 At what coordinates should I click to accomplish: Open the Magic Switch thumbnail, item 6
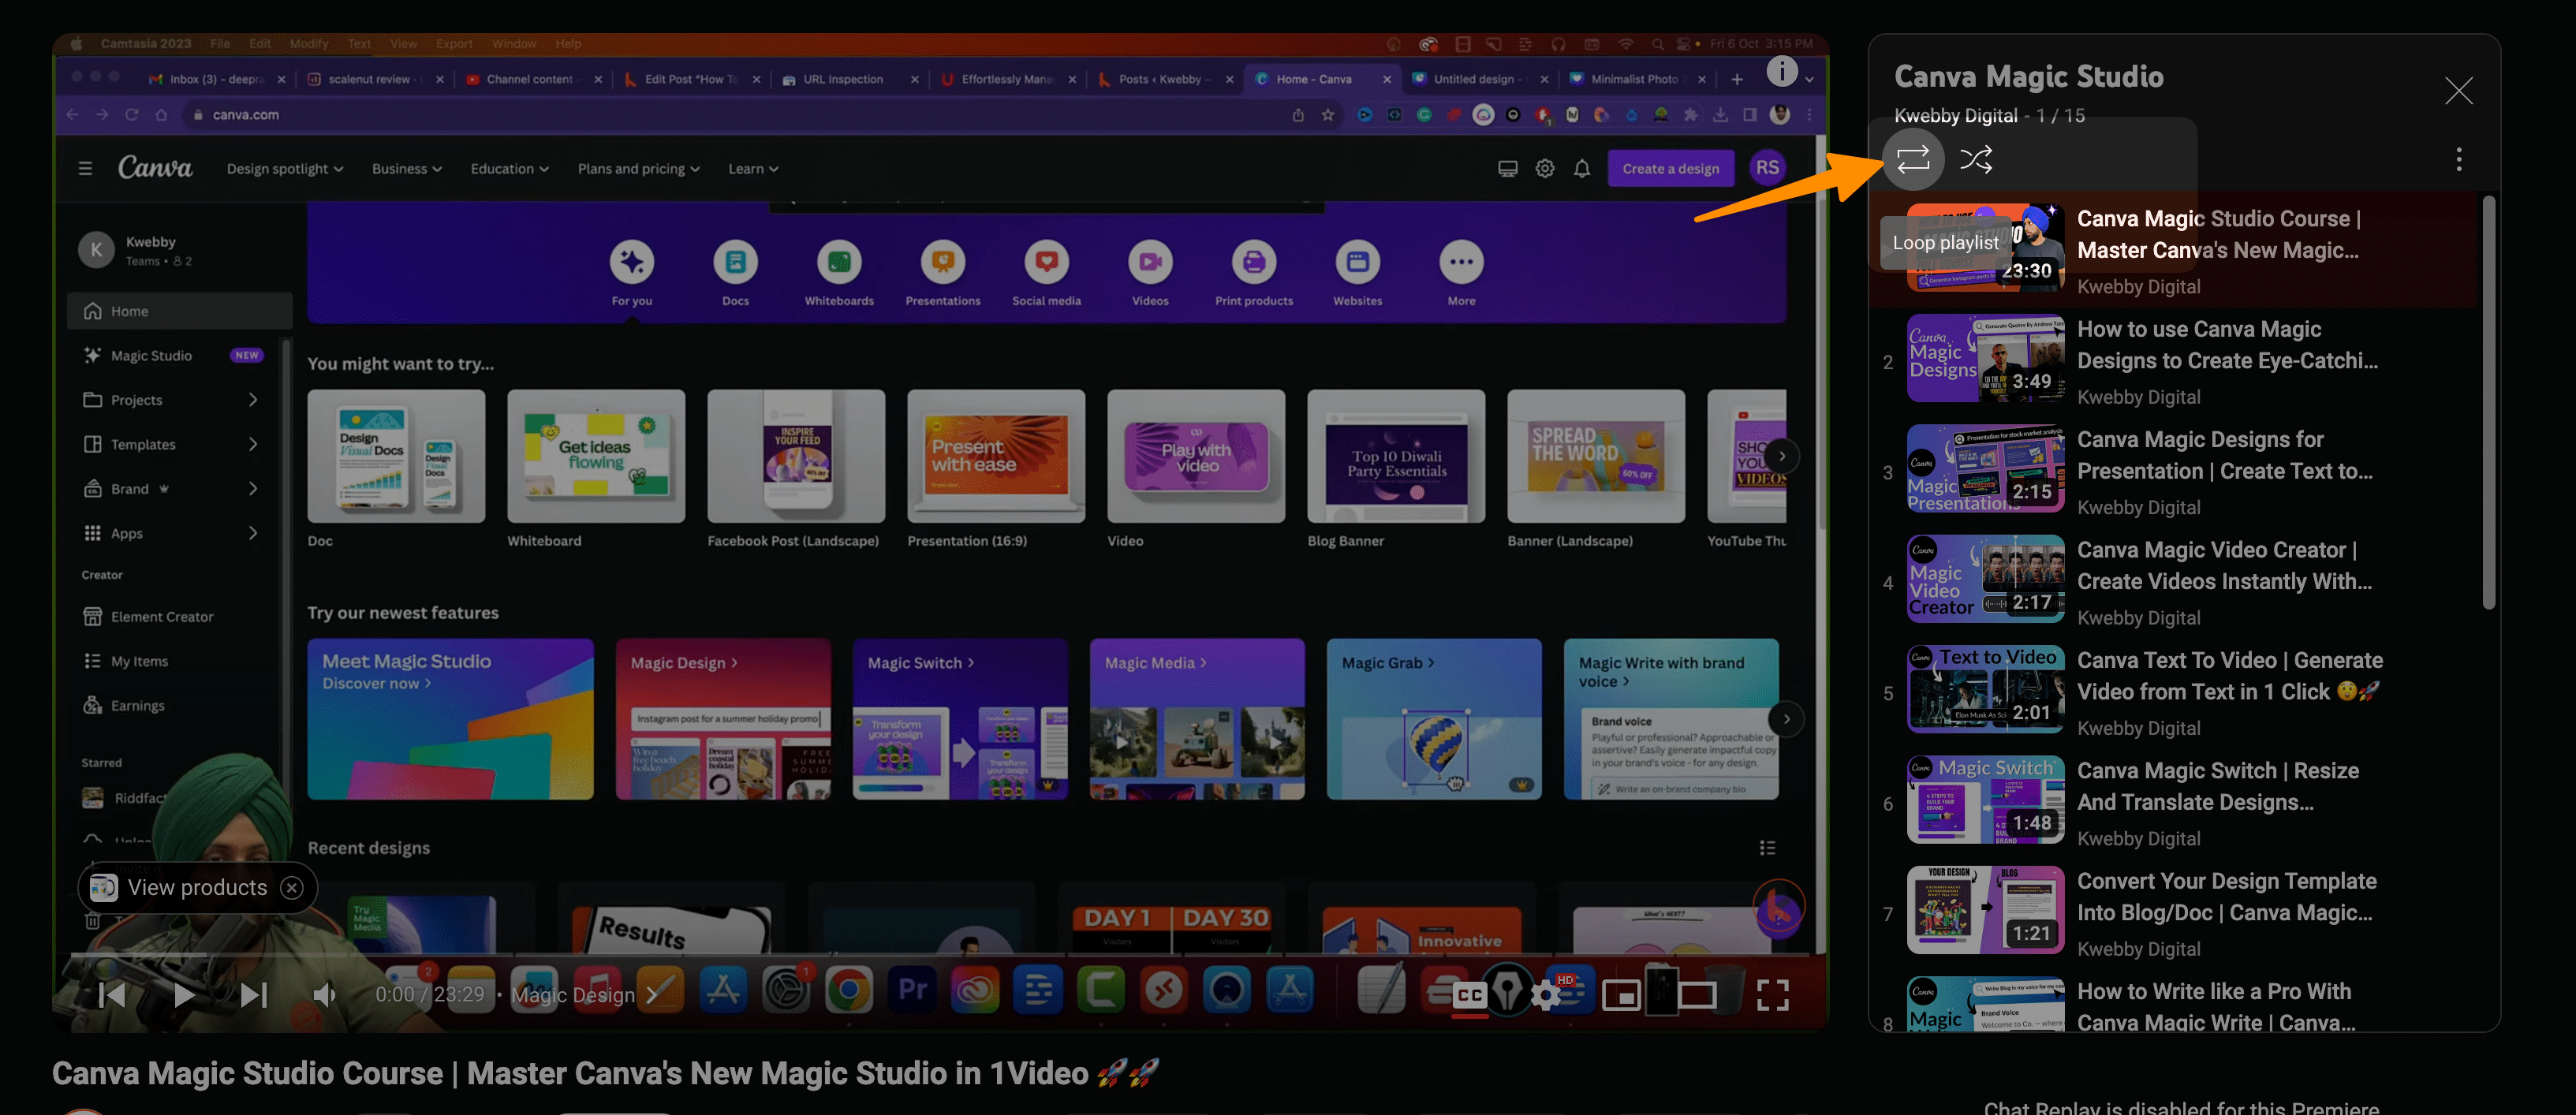[x=1985, y=800]
